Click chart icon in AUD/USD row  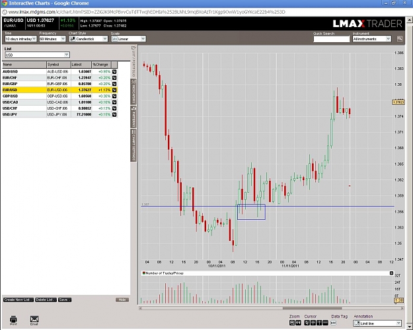coord(114,71)
